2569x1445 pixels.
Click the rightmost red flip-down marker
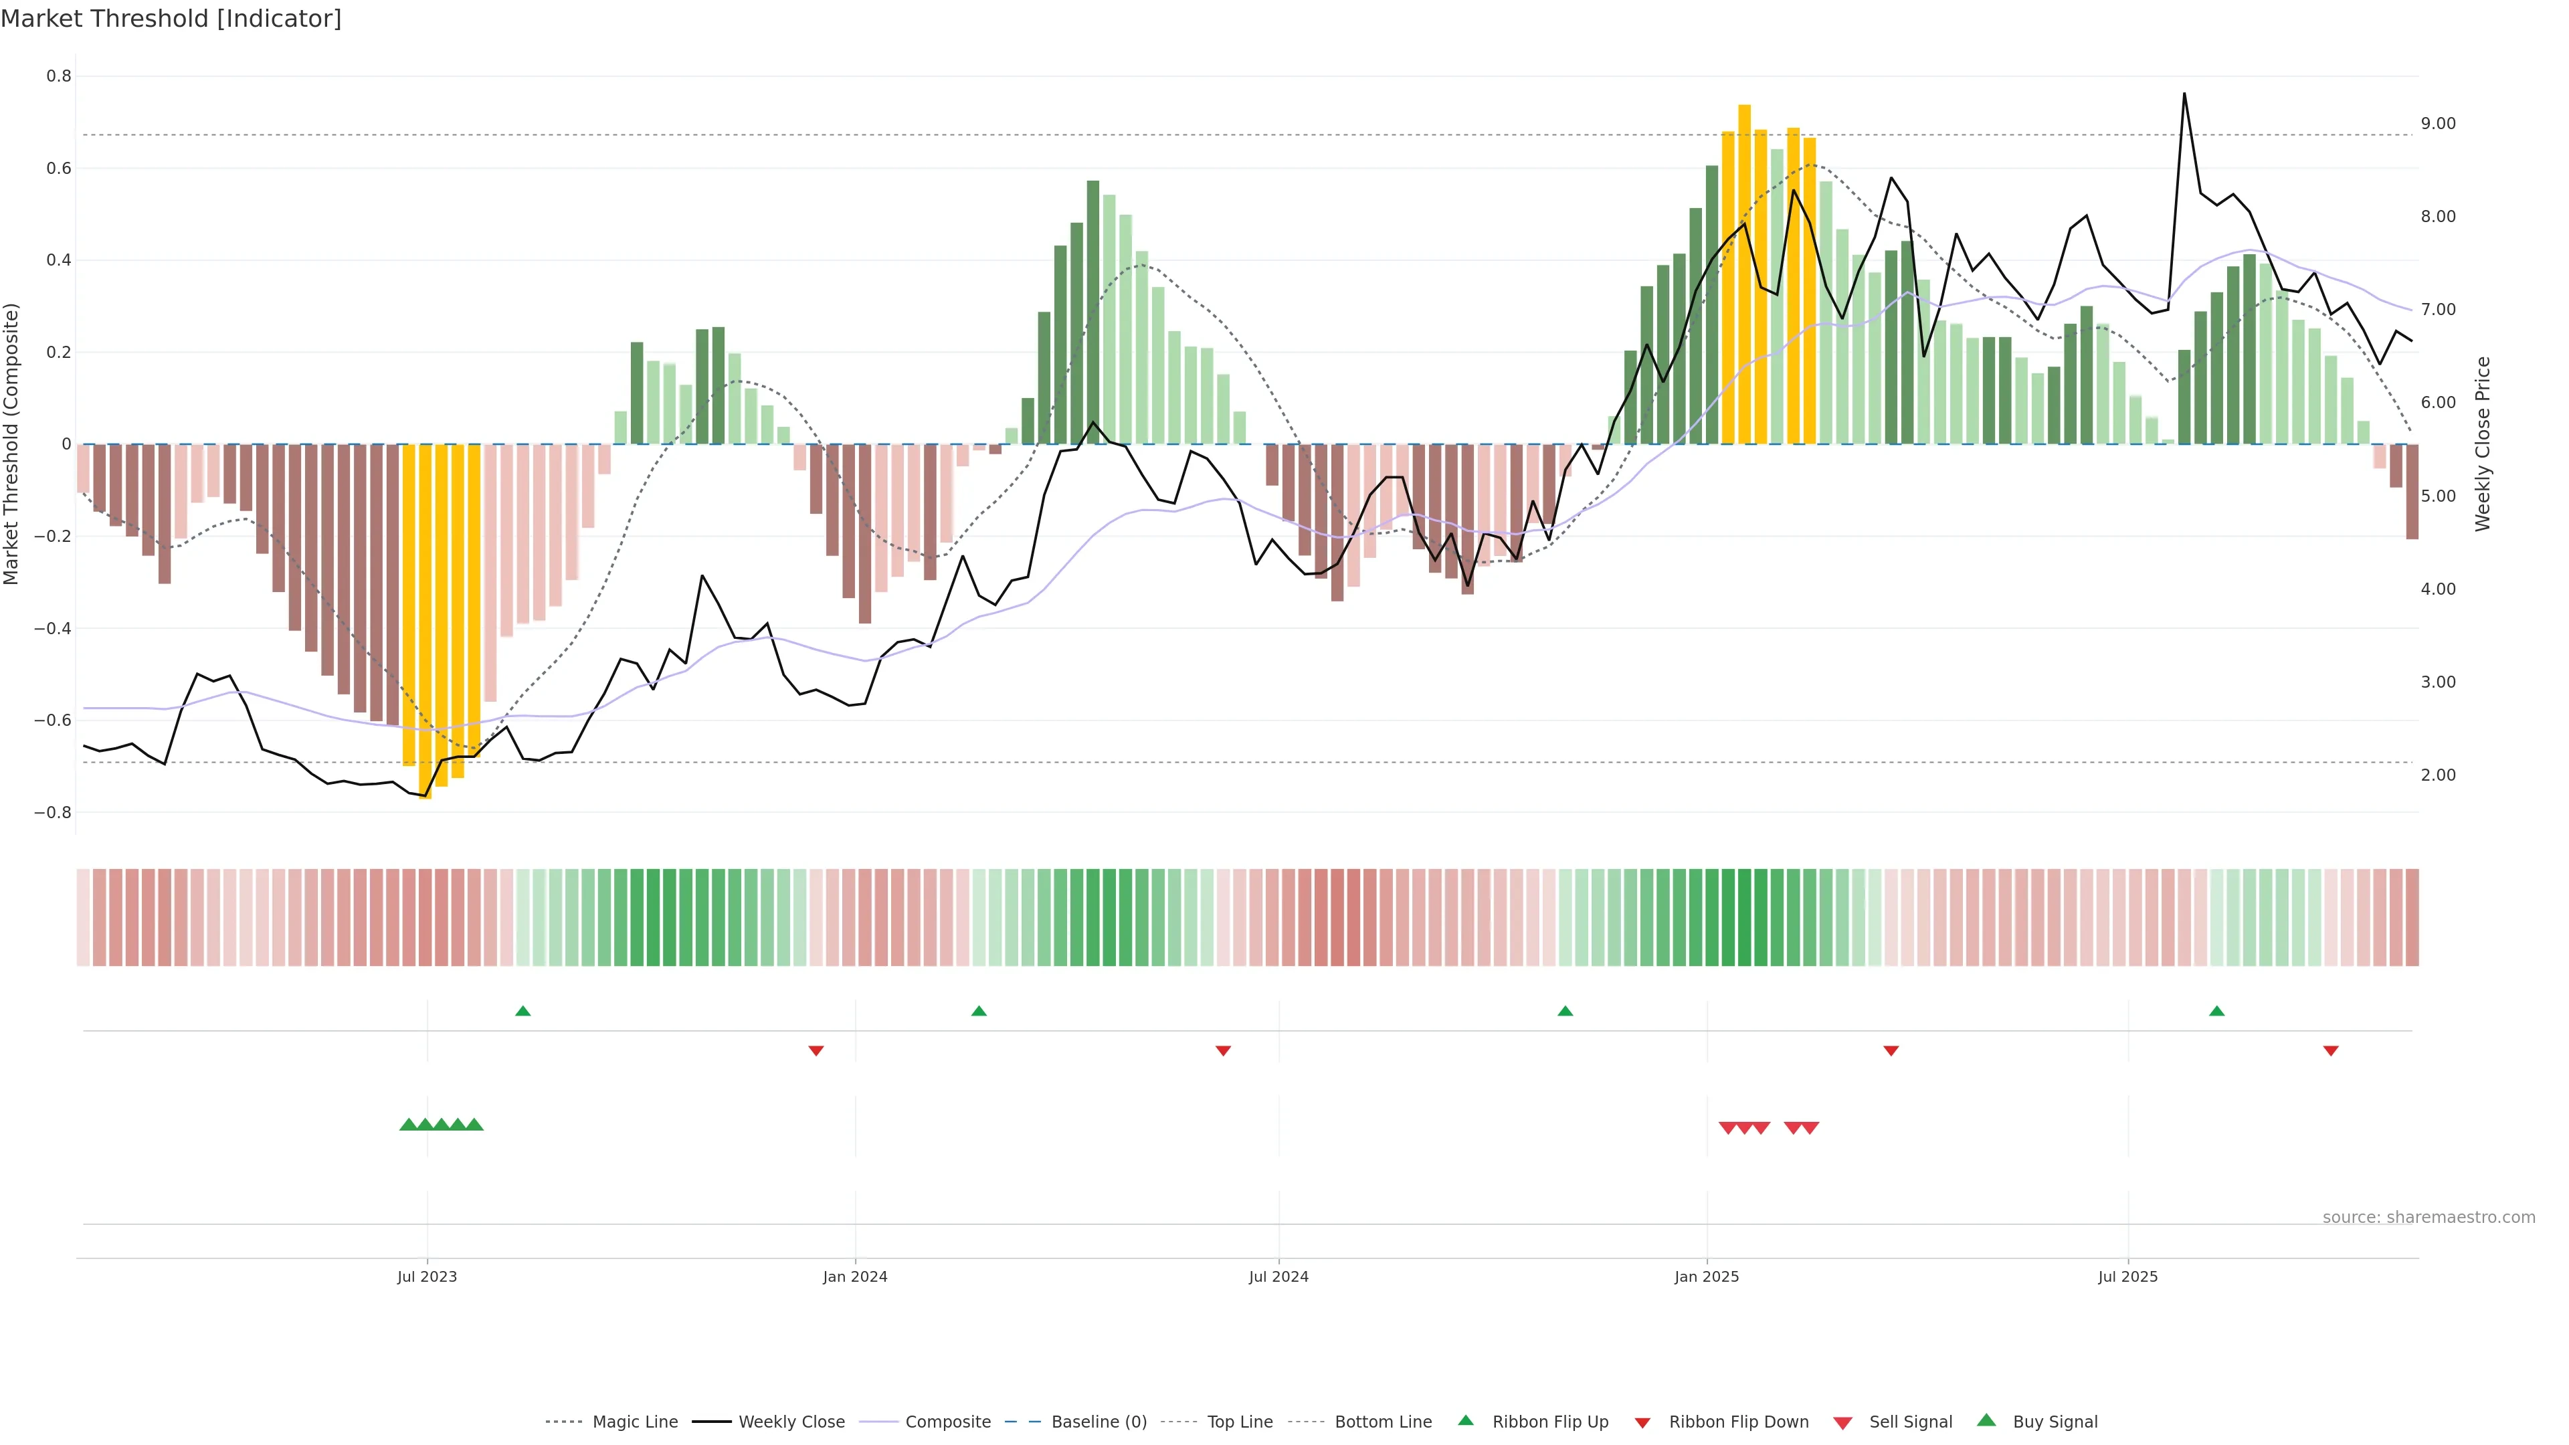(x=2331, y=1050)
